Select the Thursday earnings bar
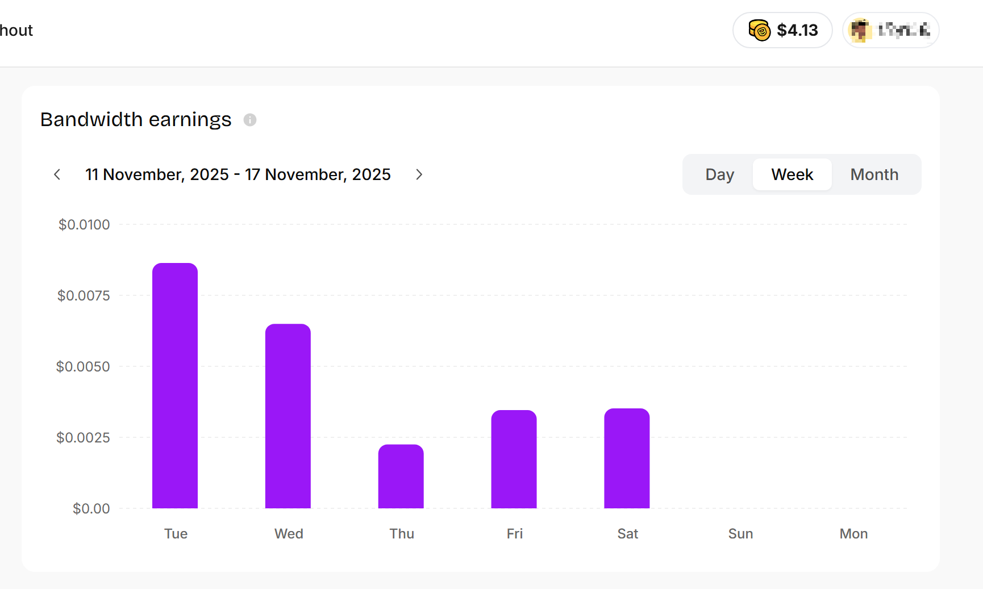Screen dimensions: 983x589 pos(401,476)
